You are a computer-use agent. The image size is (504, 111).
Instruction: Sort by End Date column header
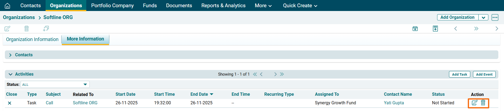[x=199, y=94]
